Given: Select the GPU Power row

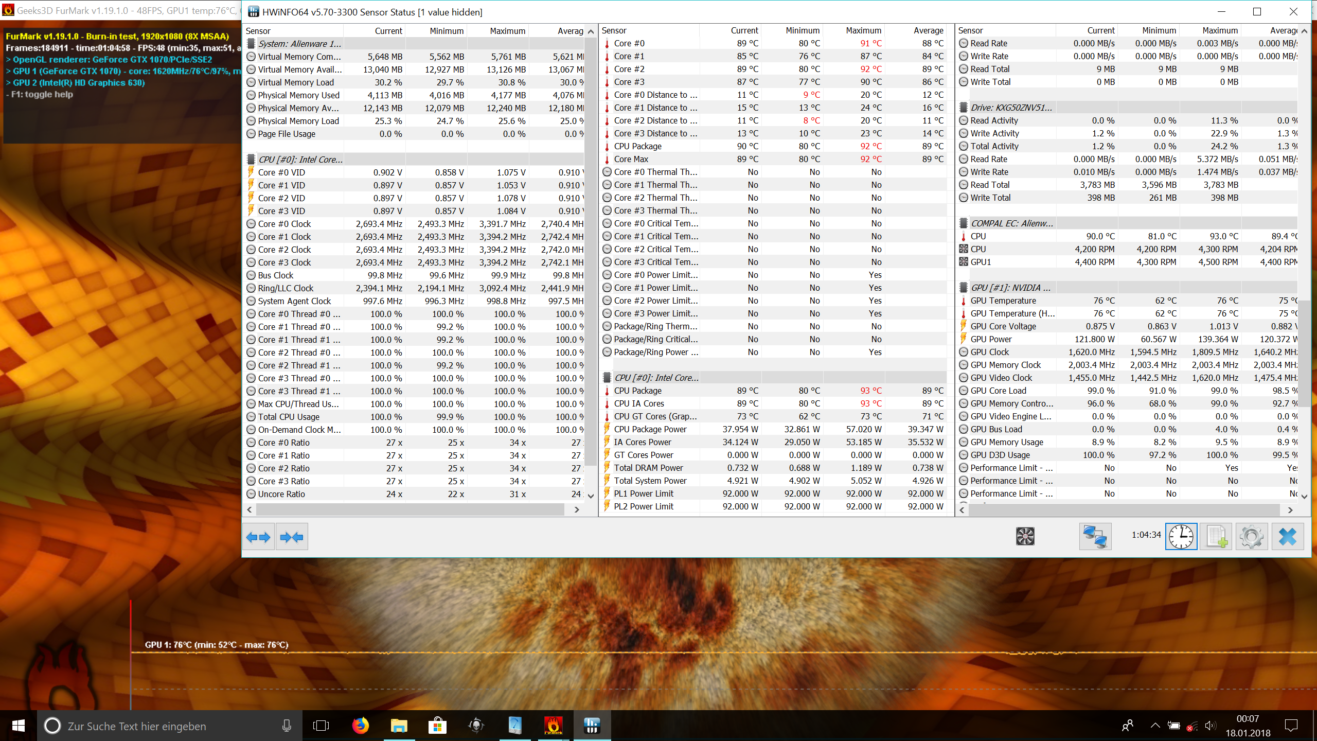Looking at the screenshot, I should (1128, 339).
